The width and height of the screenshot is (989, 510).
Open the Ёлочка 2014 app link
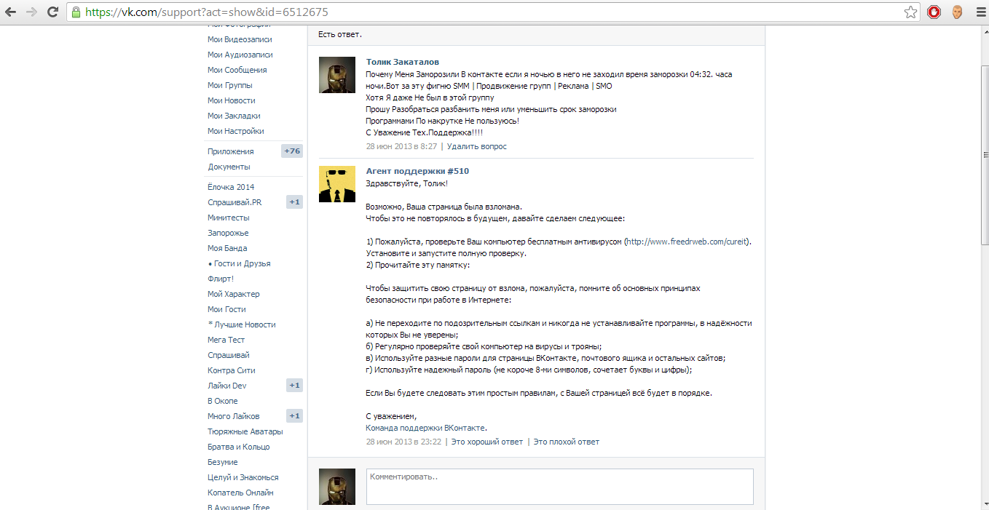click(x=231, y=187)
